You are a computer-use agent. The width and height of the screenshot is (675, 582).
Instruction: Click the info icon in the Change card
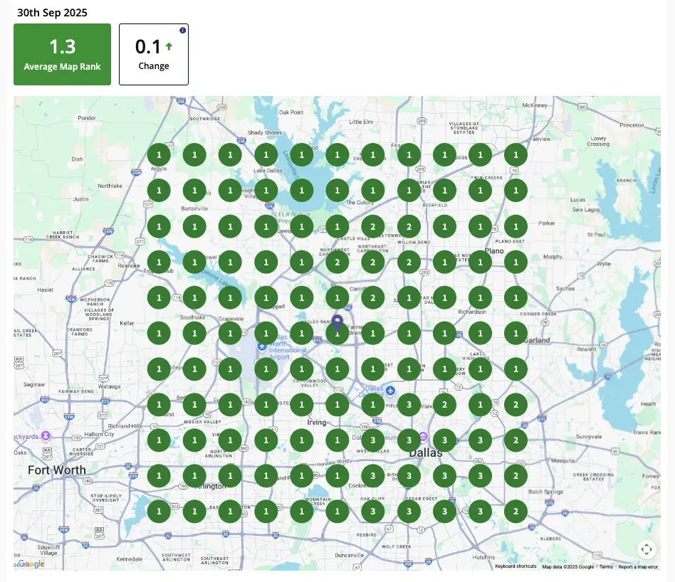pyautogui.click(x=182, y=30)
